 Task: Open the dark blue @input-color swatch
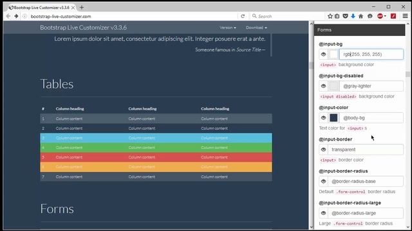[333, 118]
